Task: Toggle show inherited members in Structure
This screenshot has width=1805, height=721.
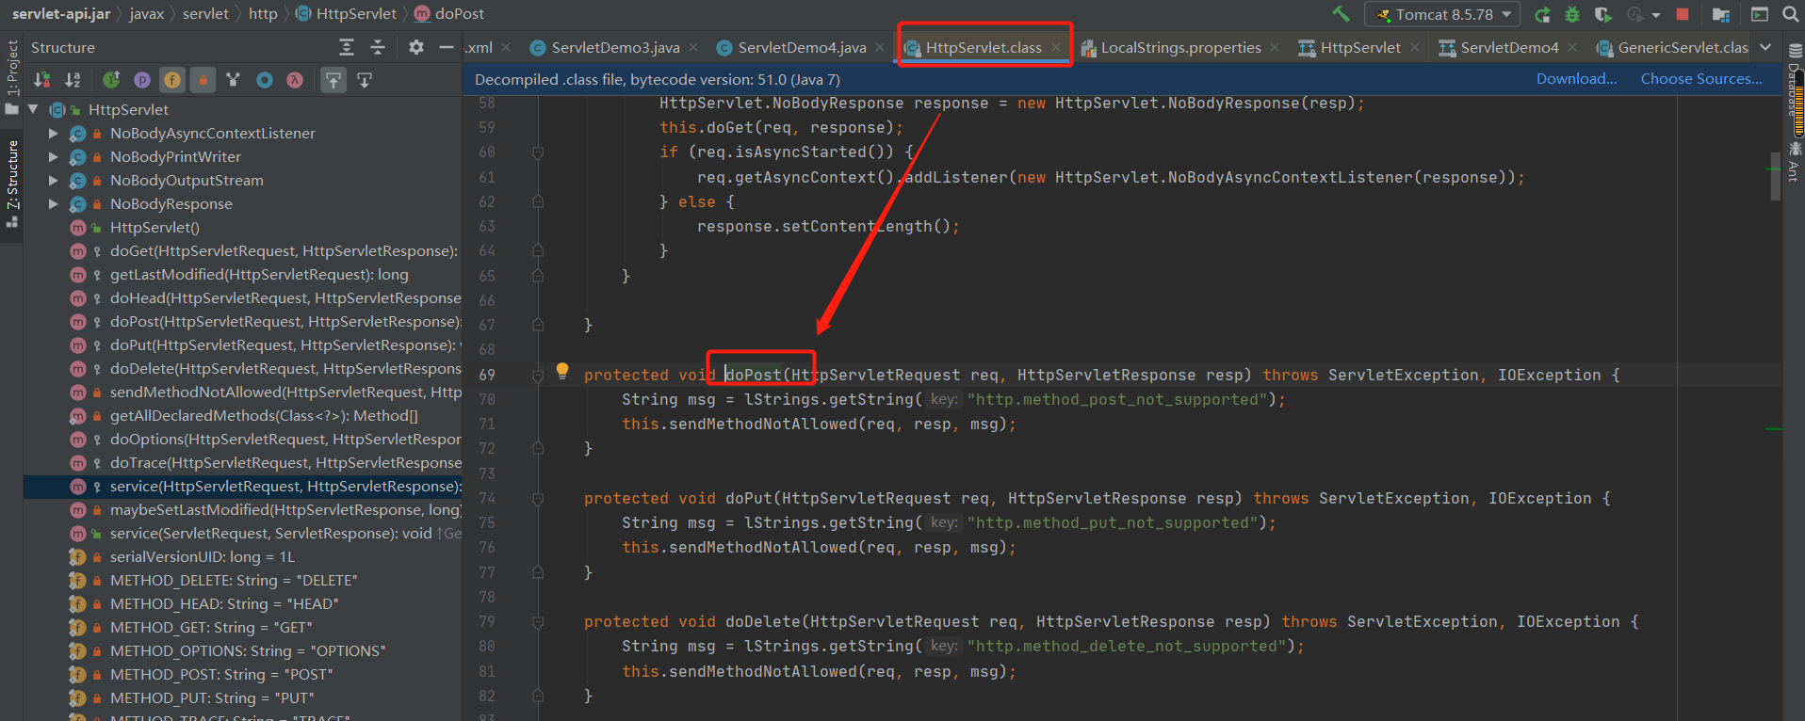Action: point(111,80)
